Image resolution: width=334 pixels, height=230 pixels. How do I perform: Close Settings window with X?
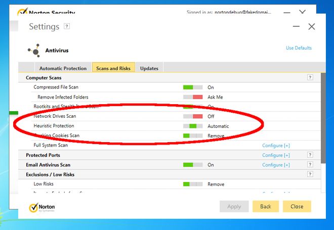(x=312, y=27)
